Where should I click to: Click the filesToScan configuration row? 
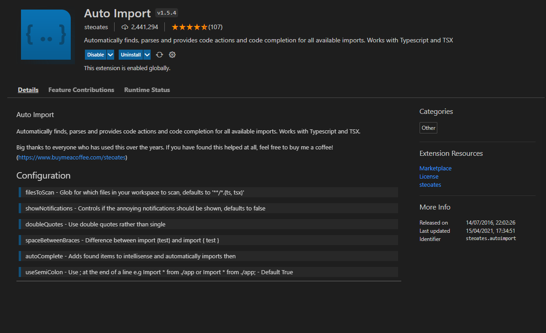tap(208, 192)
